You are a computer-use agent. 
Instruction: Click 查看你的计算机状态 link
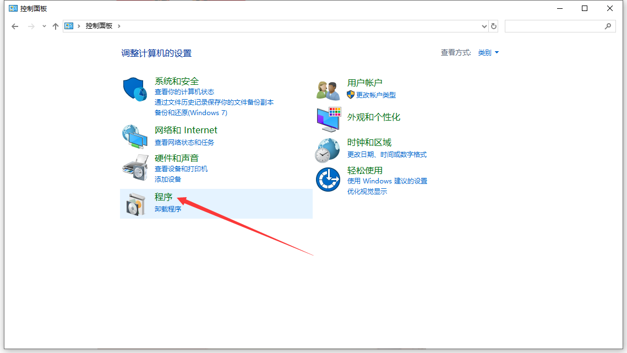184,92
